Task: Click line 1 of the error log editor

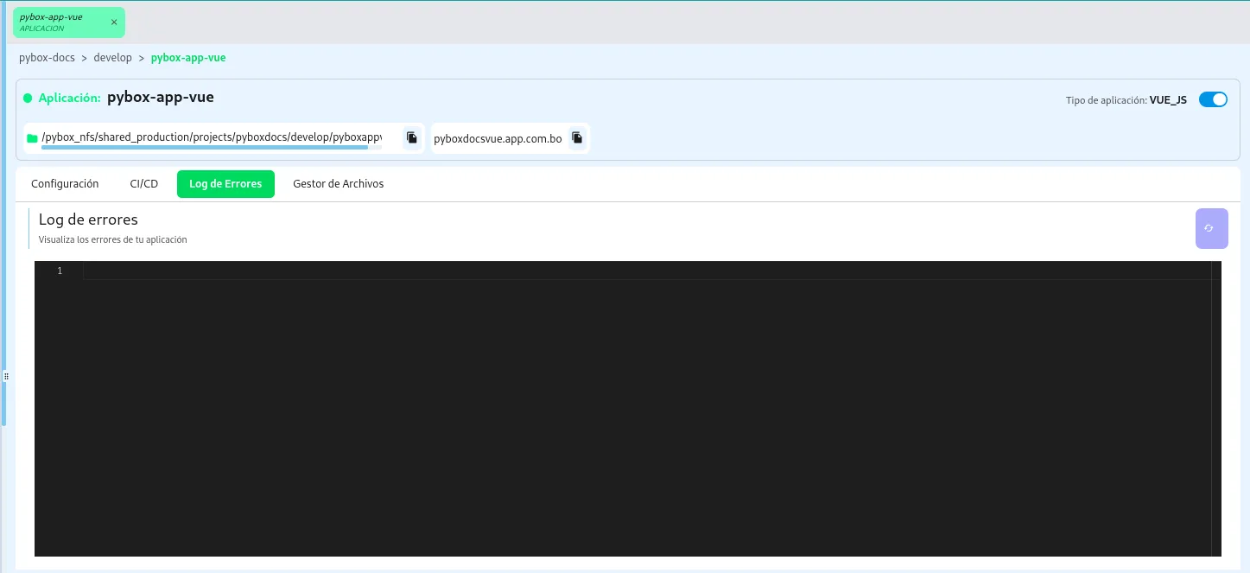Action: (647, 271)
